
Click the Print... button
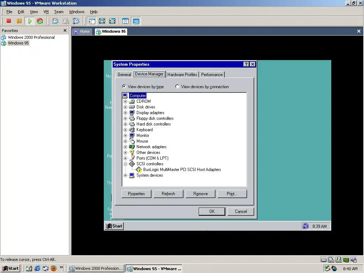232,194
